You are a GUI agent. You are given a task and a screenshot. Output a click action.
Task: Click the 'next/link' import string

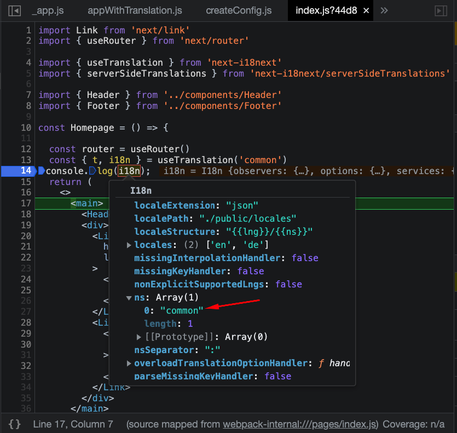(x=160, y=30)
